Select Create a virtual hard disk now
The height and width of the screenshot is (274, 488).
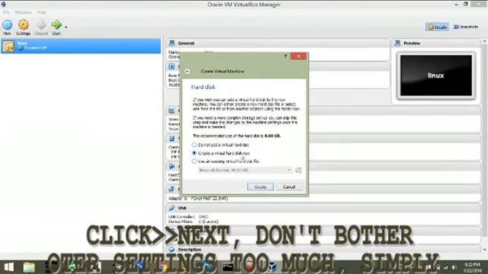pyautogui.click(x=220, y=153)
